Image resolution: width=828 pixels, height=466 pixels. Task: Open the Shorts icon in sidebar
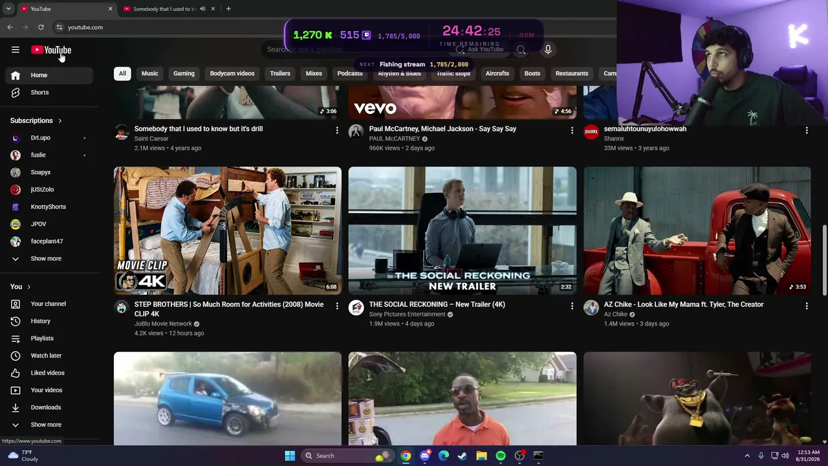tap(16, 93)
